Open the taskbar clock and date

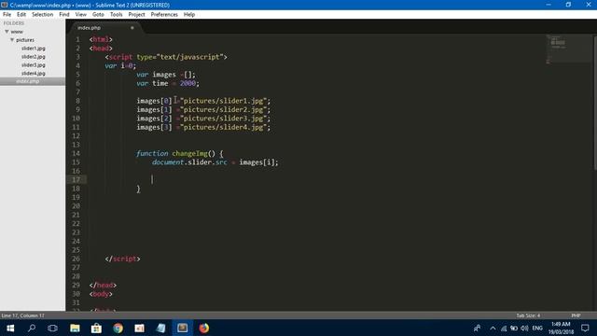pyautogui.click(x=561, y=328)
